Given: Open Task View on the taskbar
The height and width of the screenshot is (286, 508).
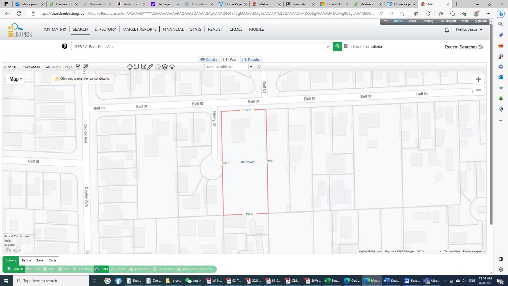Looking at the screenshot, I should [x=95, y=281].
